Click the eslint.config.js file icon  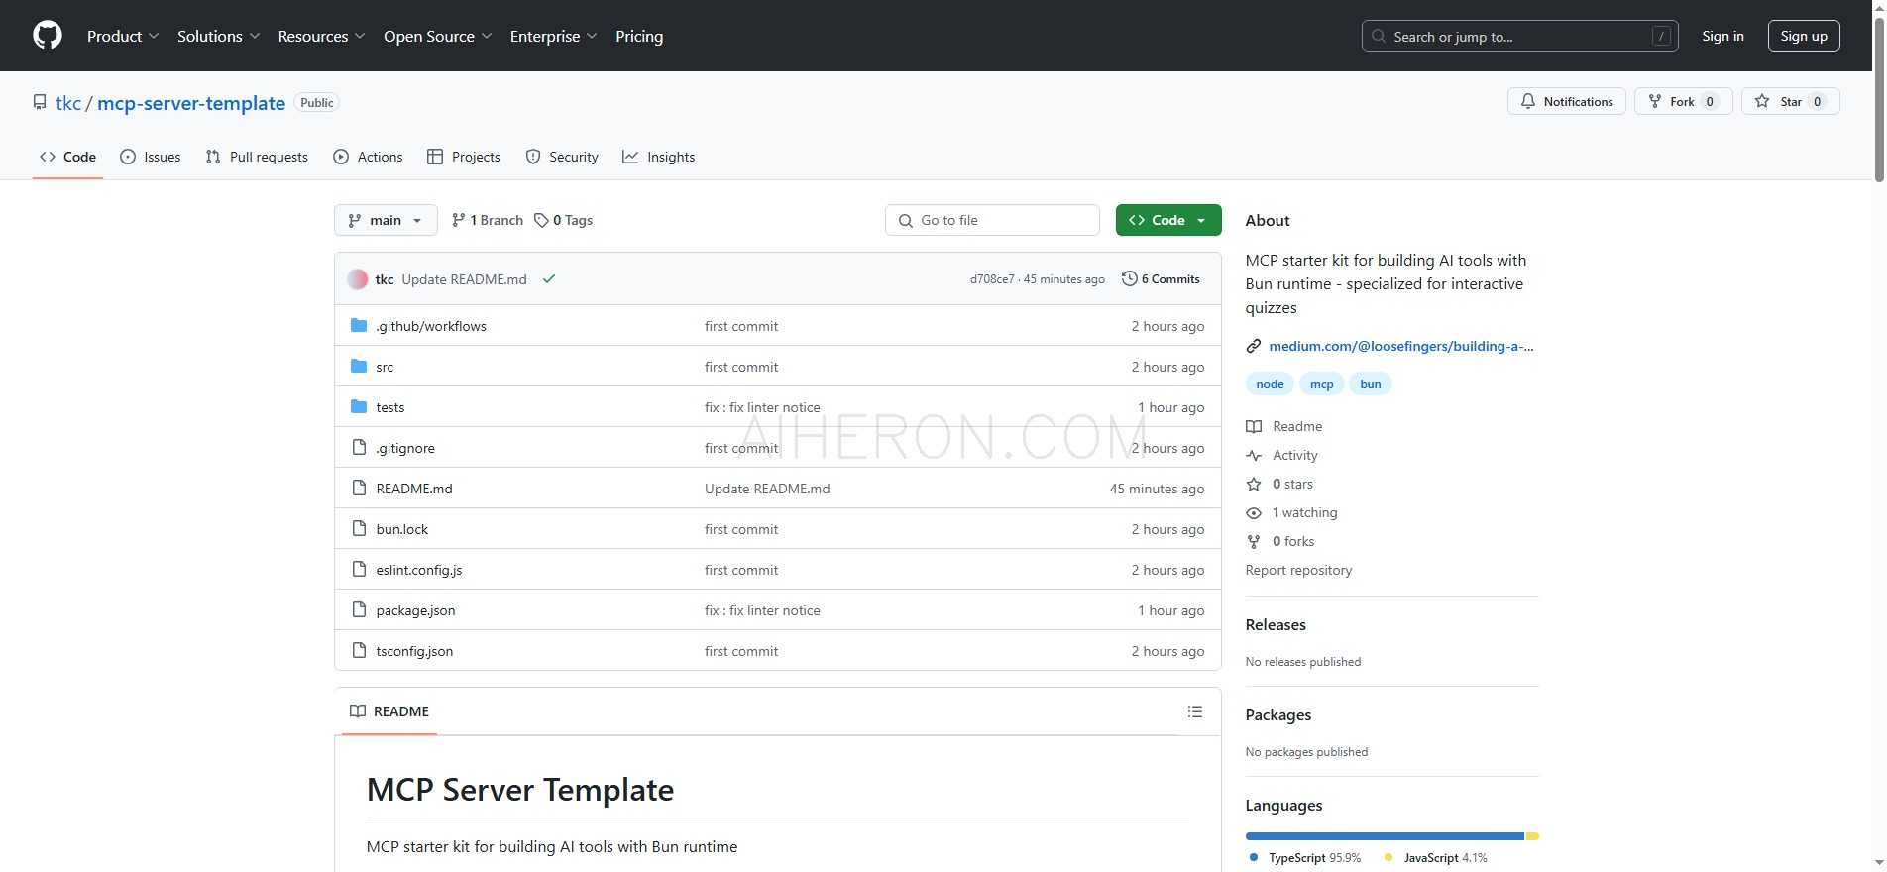360,569
